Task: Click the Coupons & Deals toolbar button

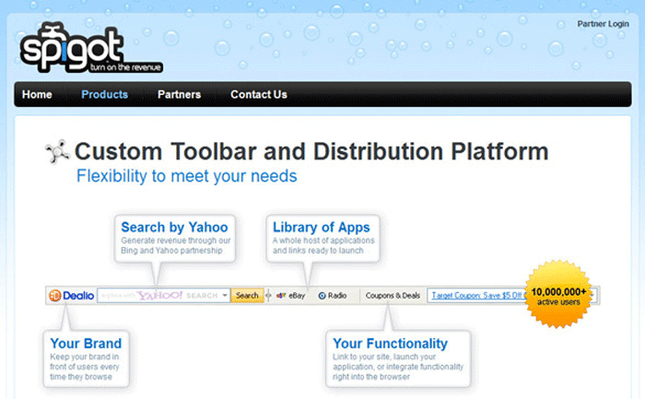Action: pyautogui.click(x=393, y=296)
